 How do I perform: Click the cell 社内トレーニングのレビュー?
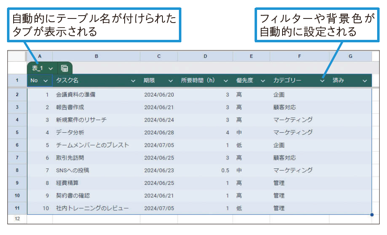(x=96, y=208)
